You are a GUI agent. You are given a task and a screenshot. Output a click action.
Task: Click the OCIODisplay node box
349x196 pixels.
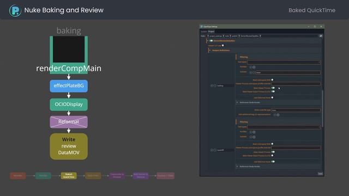[69, 105]
